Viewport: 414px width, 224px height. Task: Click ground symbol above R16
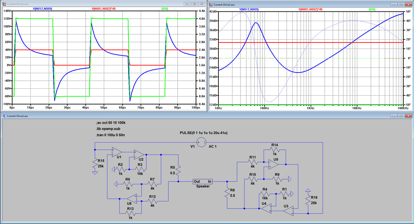click(x=308, y=191)
